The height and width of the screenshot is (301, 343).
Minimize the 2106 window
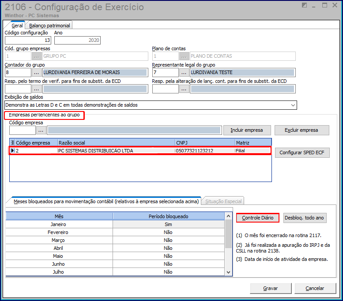pyautogui.click(x=314, y=7)
